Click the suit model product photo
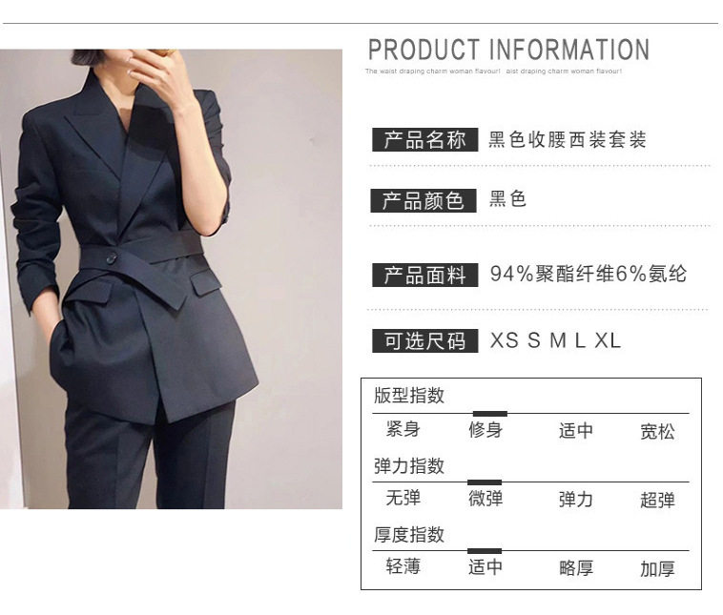 point(171,279)
